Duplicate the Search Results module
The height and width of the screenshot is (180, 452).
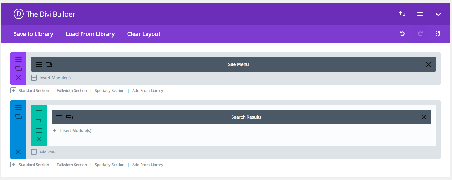(69, 117)
